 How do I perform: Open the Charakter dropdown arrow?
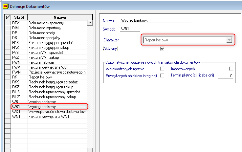pyautogui.click(x=229, y=40)
